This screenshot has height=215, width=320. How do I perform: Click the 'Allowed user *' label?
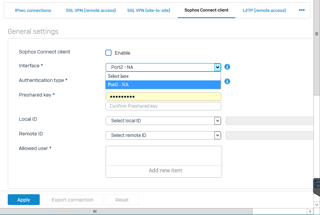point(35,148)
